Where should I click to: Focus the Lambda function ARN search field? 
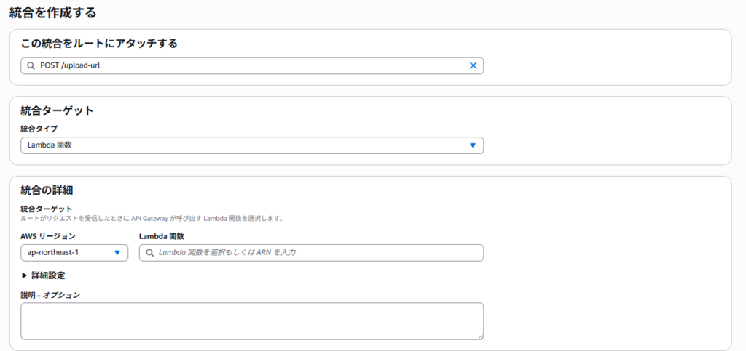pos(311,253)
